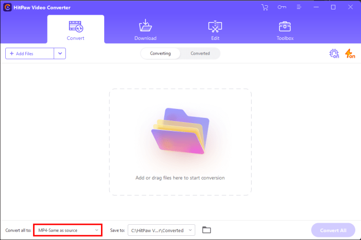
Task: Open the Edit tab
Action: point(215,30)
